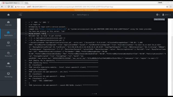This screenshot has width=173, height=97.
Task: Click the Stop Following button
Action: (x=159, y=19)
